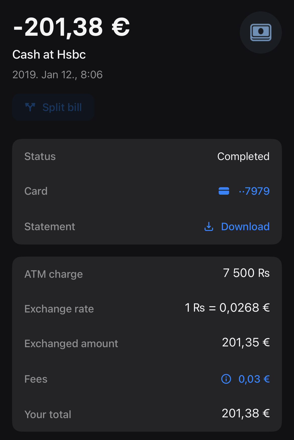Select the Status row label
Screen dimensions: 294x440
40,156
